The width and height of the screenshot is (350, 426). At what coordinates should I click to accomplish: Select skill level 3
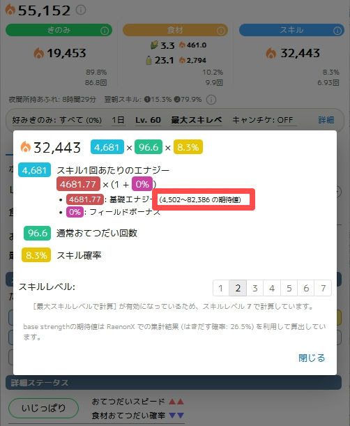[255, 288]
